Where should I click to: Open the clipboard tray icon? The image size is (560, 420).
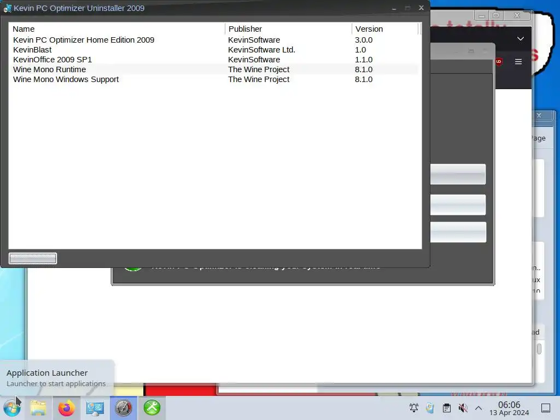446,408
